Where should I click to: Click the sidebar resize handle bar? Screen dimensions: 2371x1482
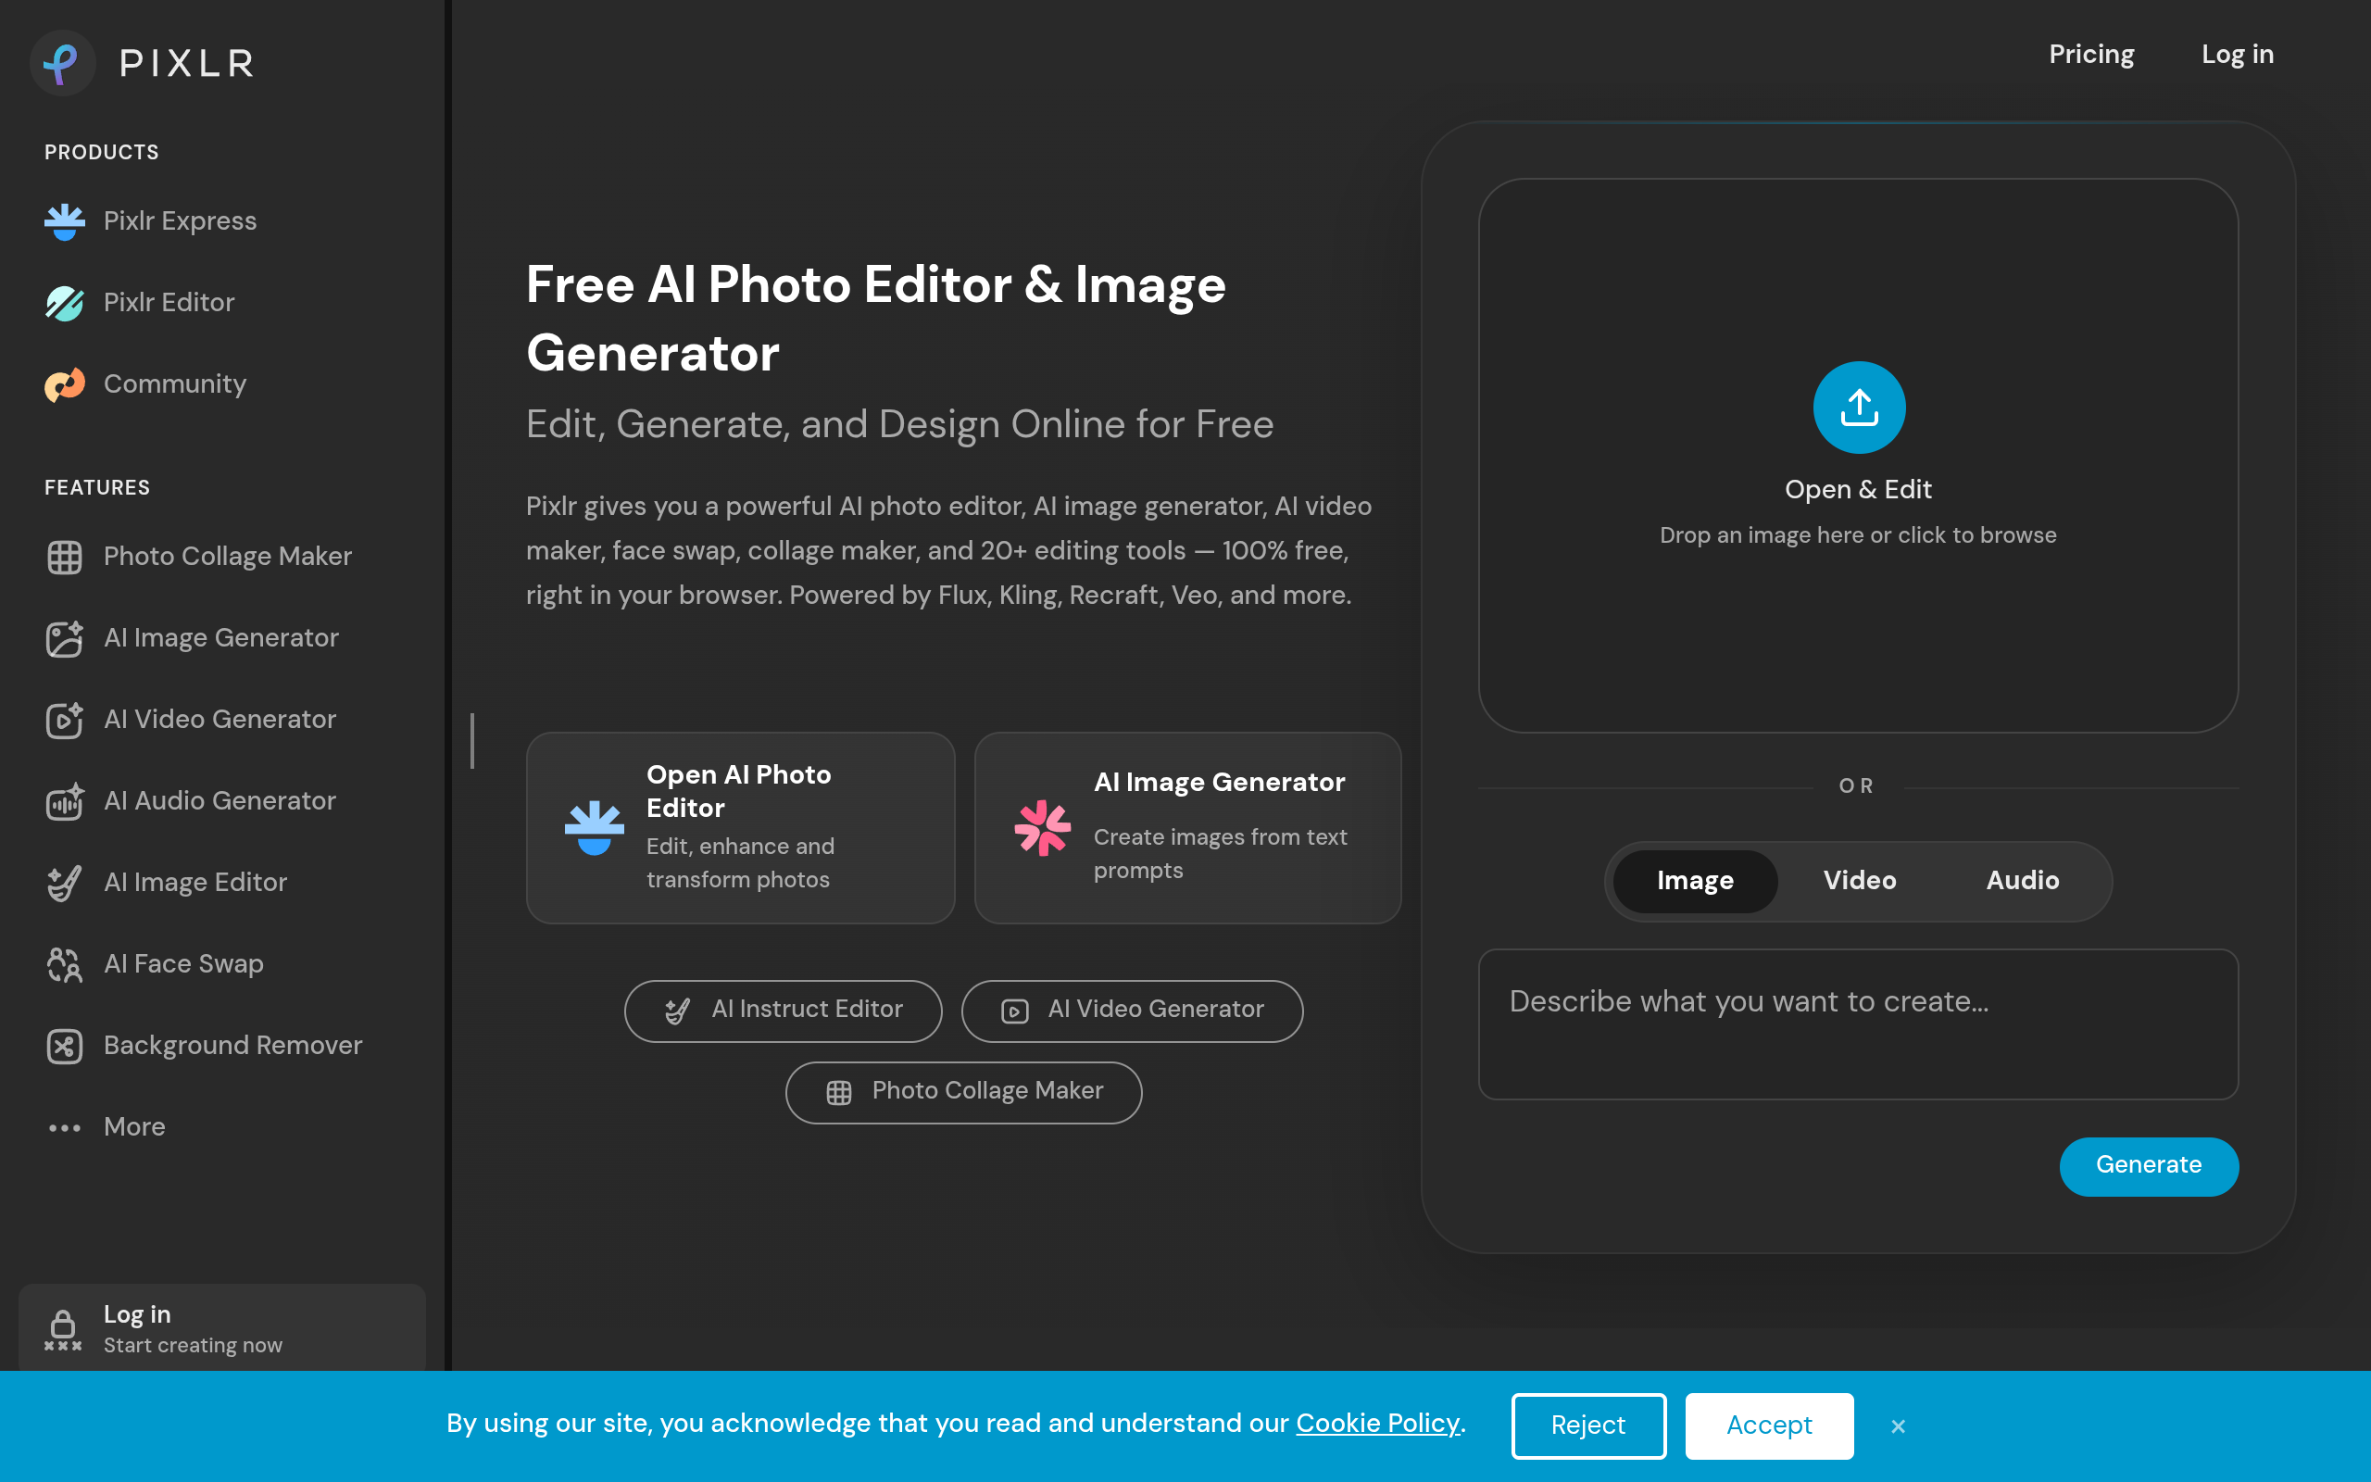pyautogui.click(x=472, y=741)
